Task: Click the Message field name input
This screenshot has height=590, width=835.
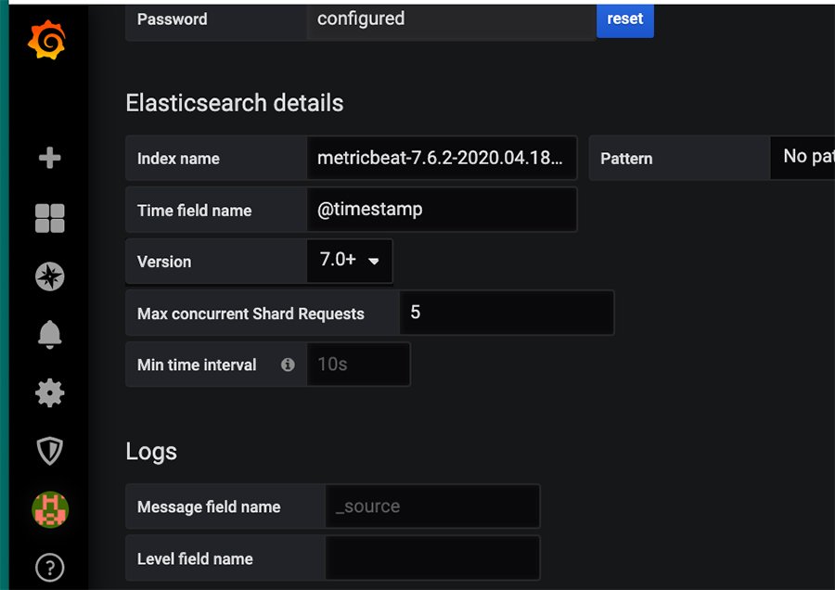Action: coord(432,507)
